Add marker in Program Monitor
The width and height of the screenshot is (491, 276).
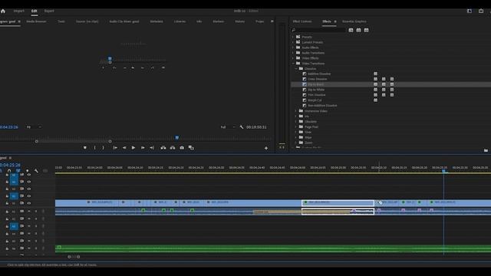click(85, 148)
